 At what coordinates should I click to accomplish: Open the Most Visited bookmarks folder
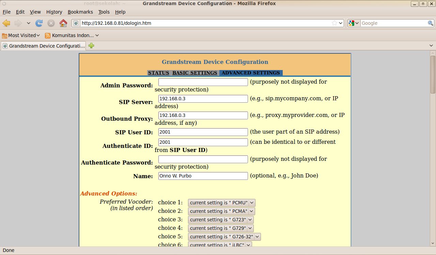click(21, 35)
